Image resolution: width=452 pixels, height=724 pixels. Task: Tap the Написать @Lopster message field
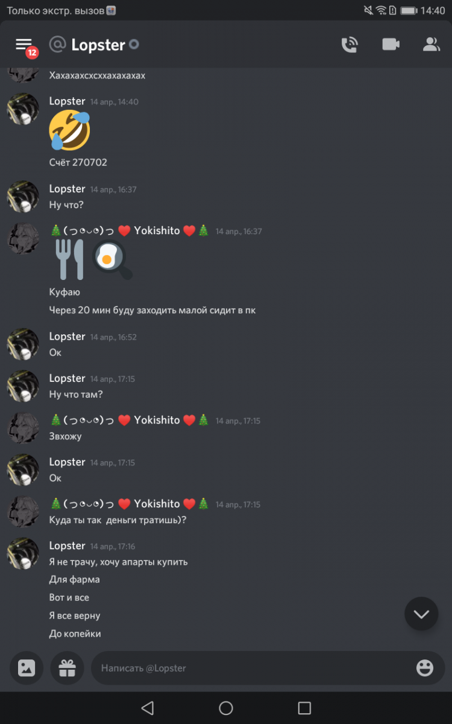(x=268, y=668)
